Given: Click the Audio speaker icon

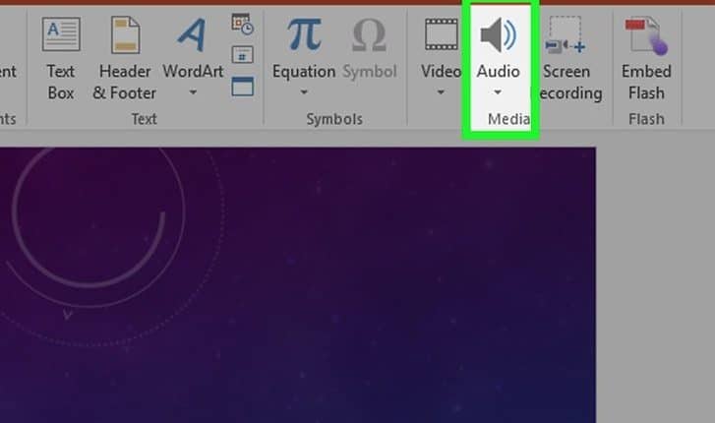Looking at the screenshot, I should (498, 34).
